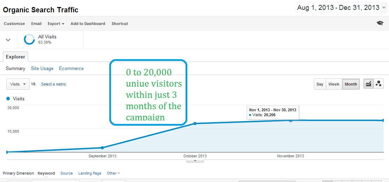Open the Export dropdown menu

56,24
